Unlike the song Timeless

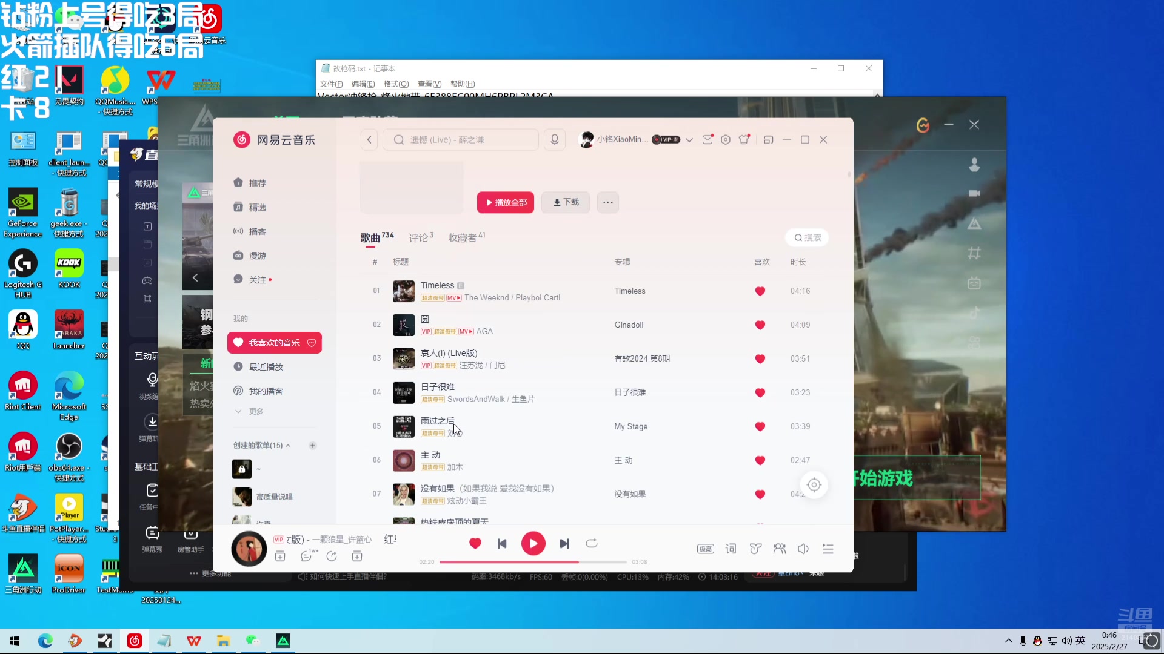point(760,291)
